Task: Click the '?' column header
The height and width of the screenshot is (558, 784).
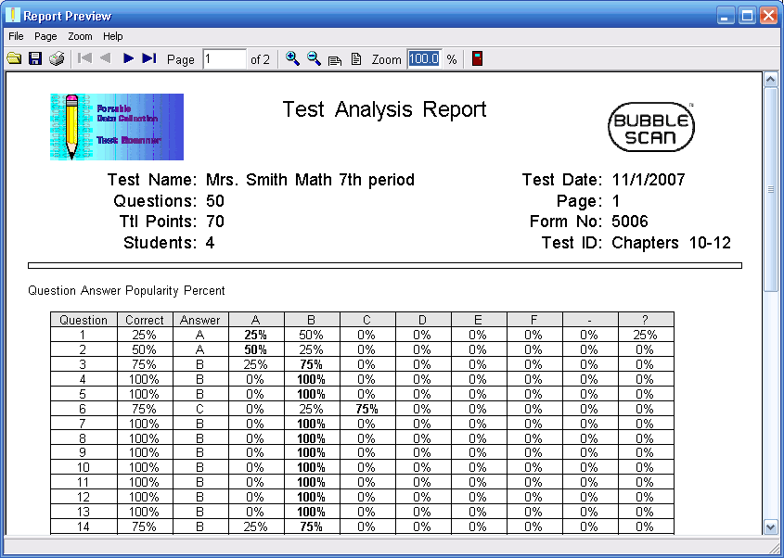Action: pos(646,320)
